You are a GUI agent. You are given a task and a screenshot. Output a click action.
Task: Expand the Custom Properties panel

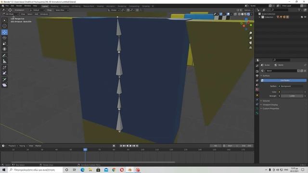coord(270,109)
